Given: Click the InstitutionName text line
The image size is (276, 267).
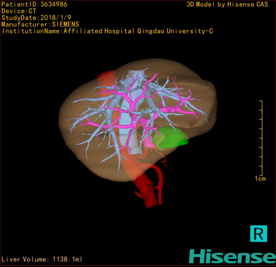Looking at the screenshot, I should 107,31.
